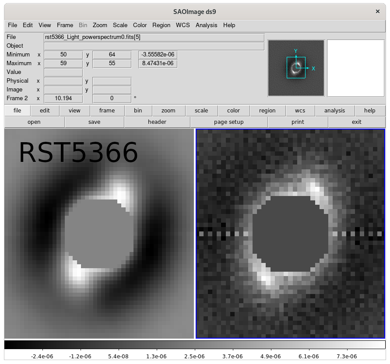
Task: Open the "color" button bar section
Action: click(233, 110)
